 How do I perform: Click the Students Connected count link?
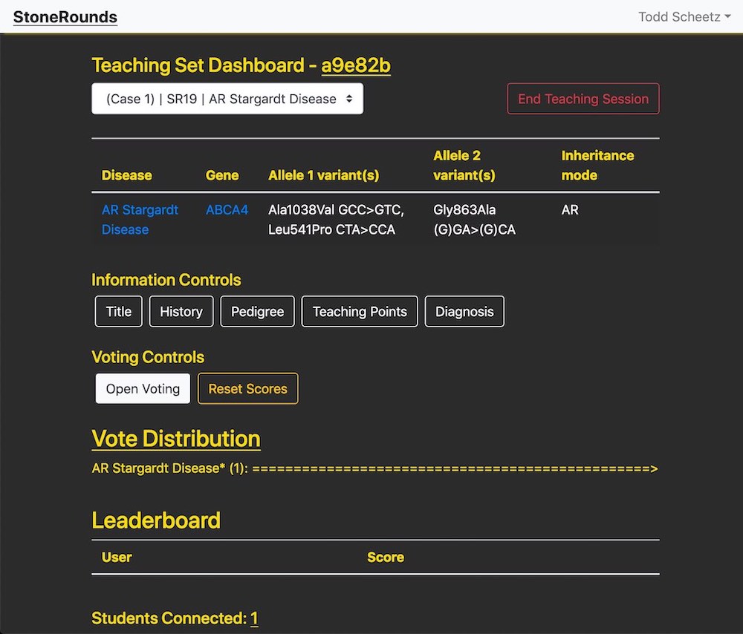tap(254, 618)
